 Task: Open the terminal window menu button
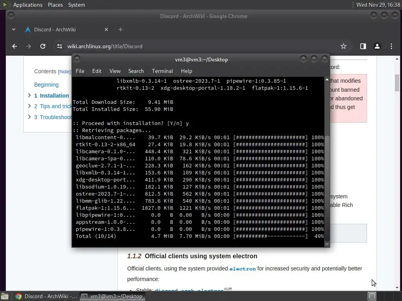tap(77, 60)
